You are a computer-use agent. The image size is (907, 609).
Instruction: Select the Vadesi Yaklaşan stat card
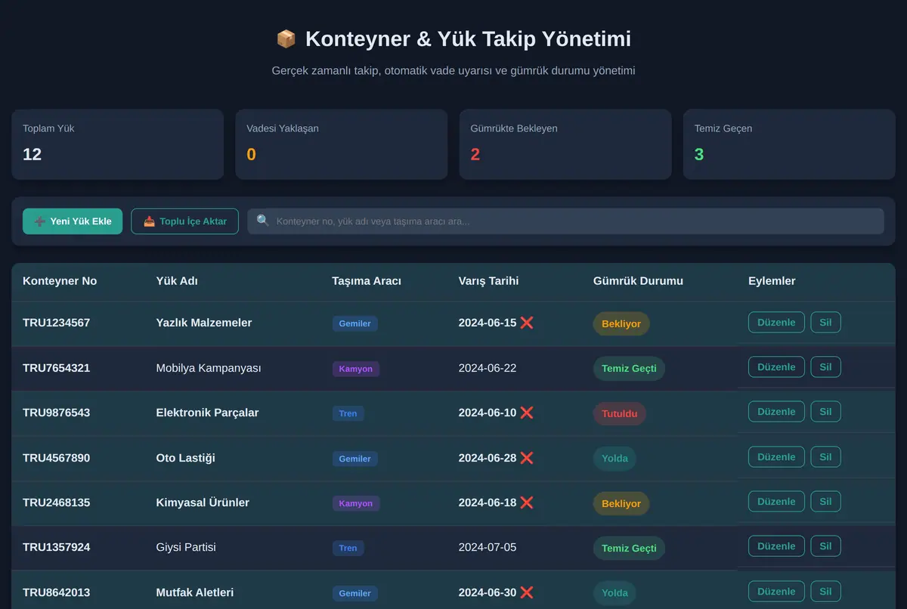point(341,144)
